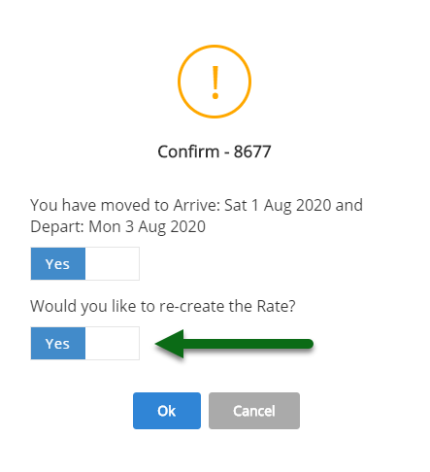Toggle the date move confirmation Yes switch
Viewport: 430px width, 472px height.
(85, 263)
